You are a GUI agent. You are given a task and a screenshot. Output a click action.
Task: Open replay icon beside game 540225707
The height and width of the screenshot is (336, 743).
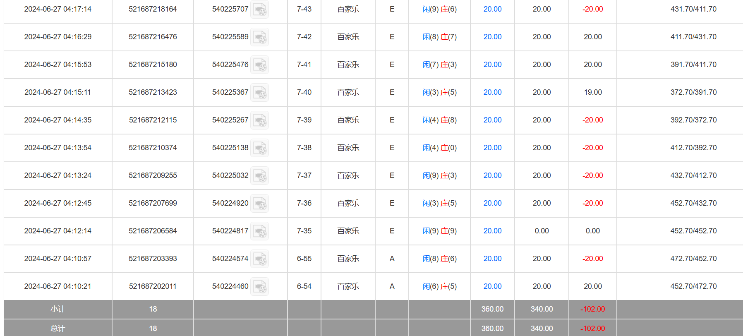coord(260,10)
